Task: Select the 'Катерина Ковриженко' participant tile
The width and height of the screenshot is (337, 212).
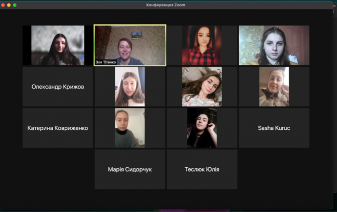Action: point(58,128)
